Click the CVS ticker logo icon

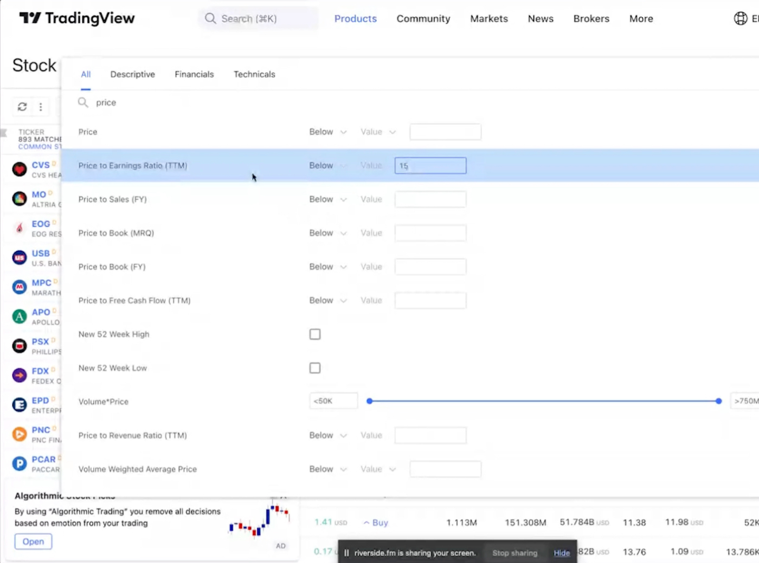(x=20, y=169)
